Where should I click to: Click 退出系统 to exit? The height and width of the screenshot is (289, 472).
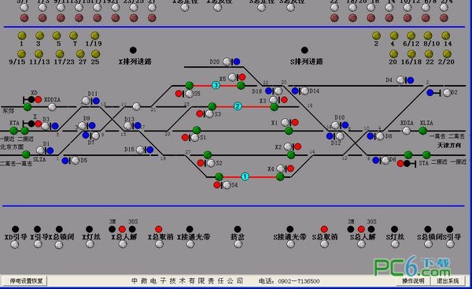[448, 281]
